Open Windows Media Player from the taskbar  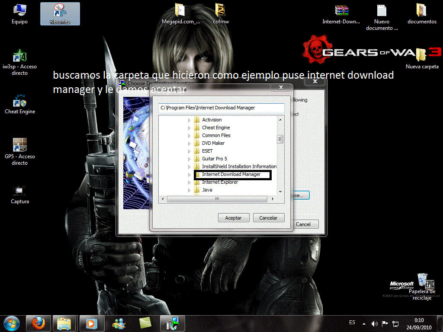point(91,323)
